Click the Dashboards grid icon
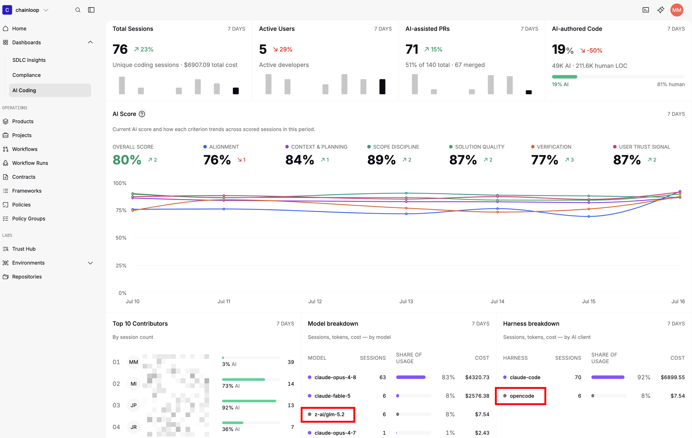 tap(6, 42)
